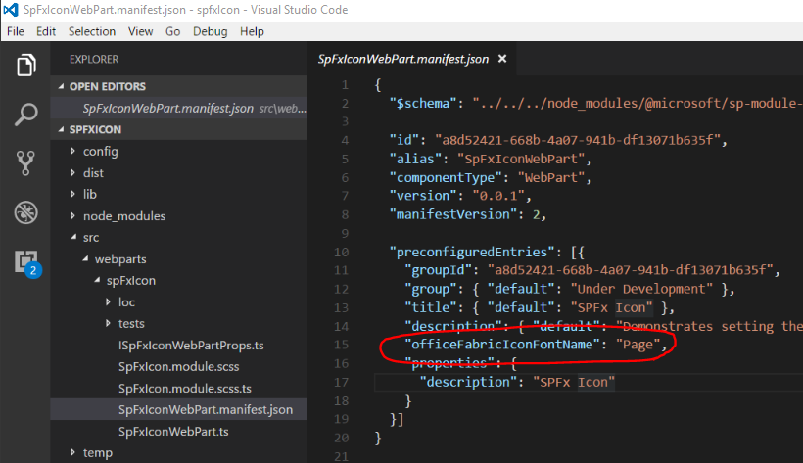Expand the node_modules folder

tap(123, 215)
